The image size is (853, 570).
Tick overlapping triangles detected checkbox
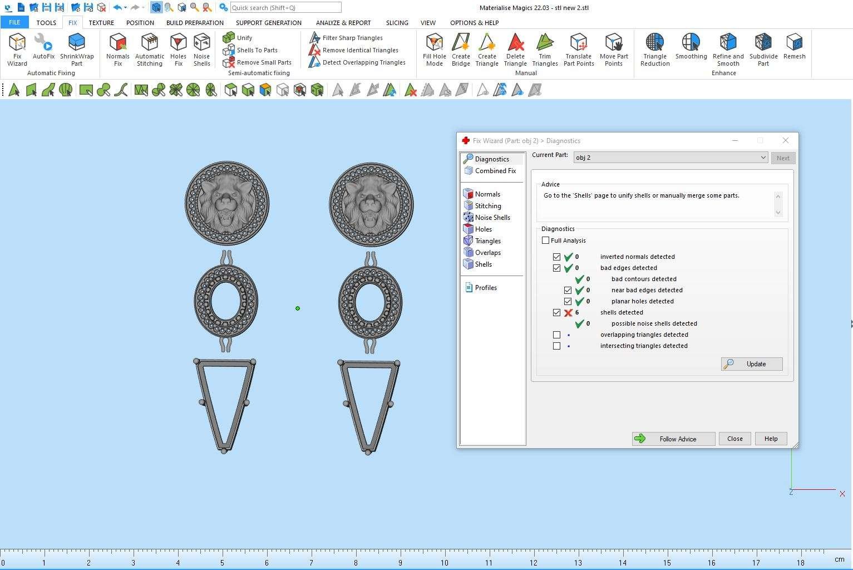557,335
